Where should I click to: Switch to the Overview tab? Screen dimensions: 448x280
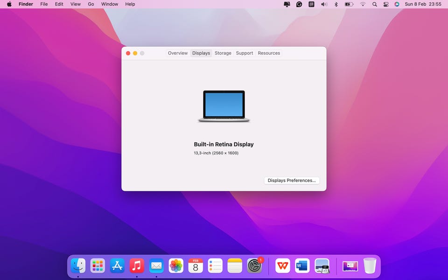point(178,53)
